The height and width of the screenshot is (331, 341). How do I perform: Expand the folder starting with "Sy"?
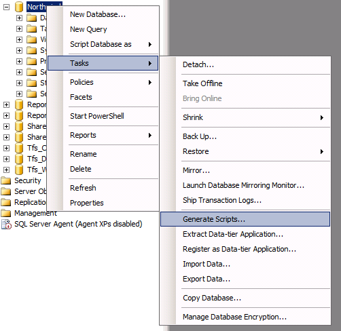[x=19, y=50]
